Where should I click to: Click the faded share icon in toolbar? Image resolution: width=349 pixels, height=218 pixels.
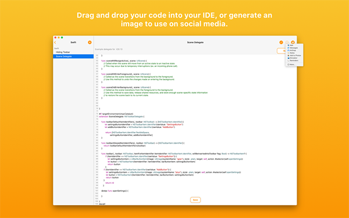click(287, 42)
